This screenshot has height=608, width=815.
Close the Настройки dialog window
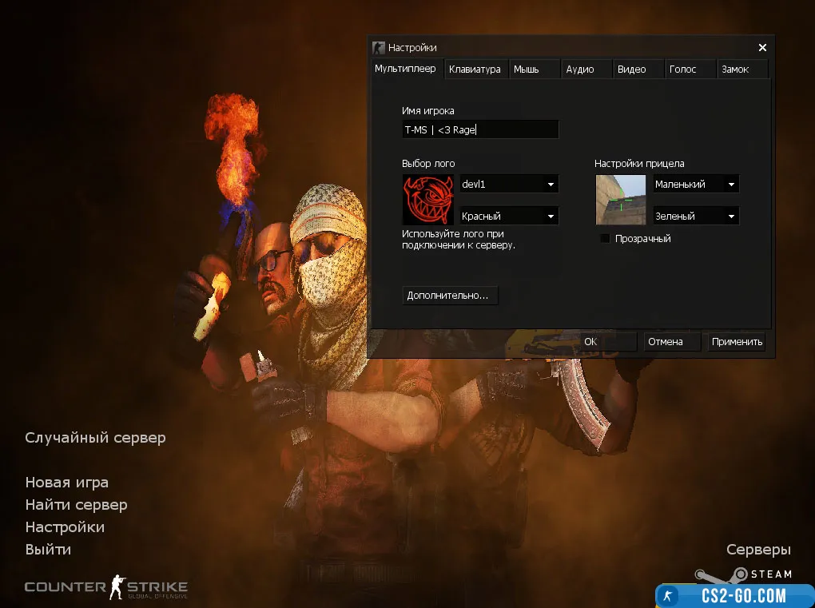click(x=762, y=48)
